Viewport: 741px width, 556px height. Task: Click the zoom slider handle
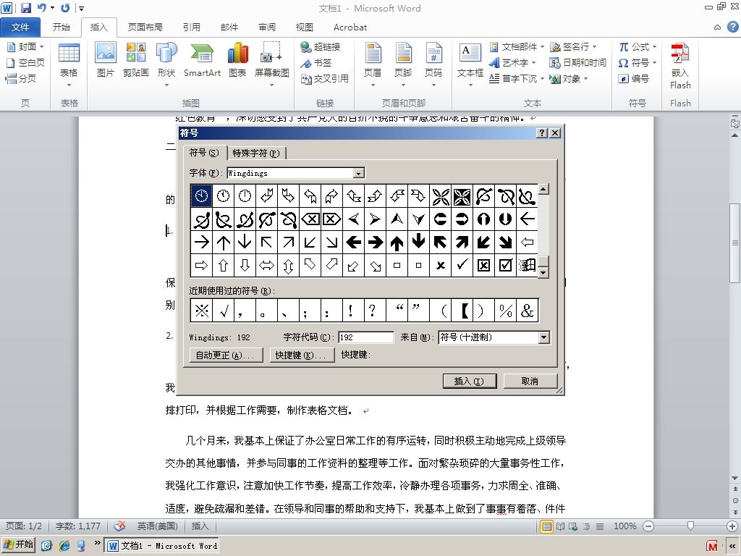(690, 526)
